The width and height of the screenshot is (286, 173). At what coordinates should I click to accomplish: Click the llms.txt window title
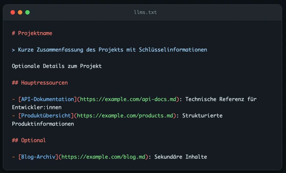click(x=145, y=12)
